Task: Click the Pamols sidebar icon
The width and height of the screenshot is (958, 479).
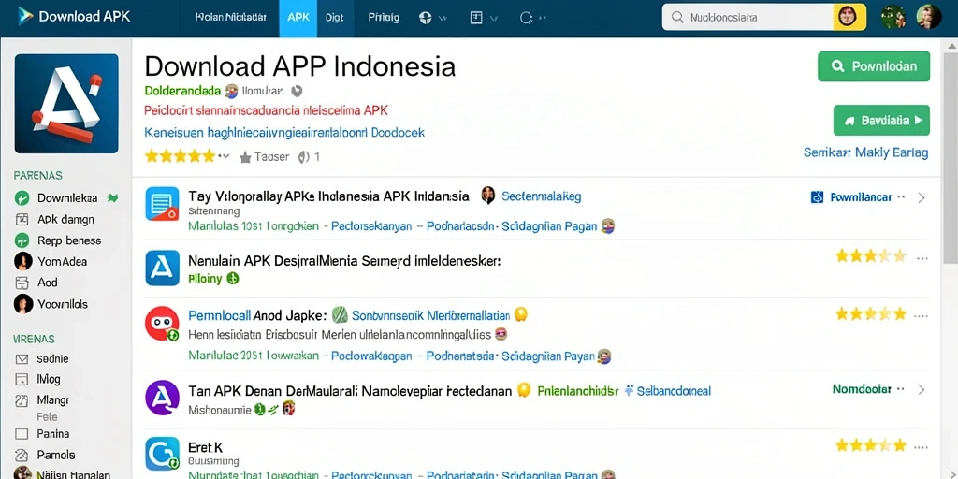Action: [22, 456]
